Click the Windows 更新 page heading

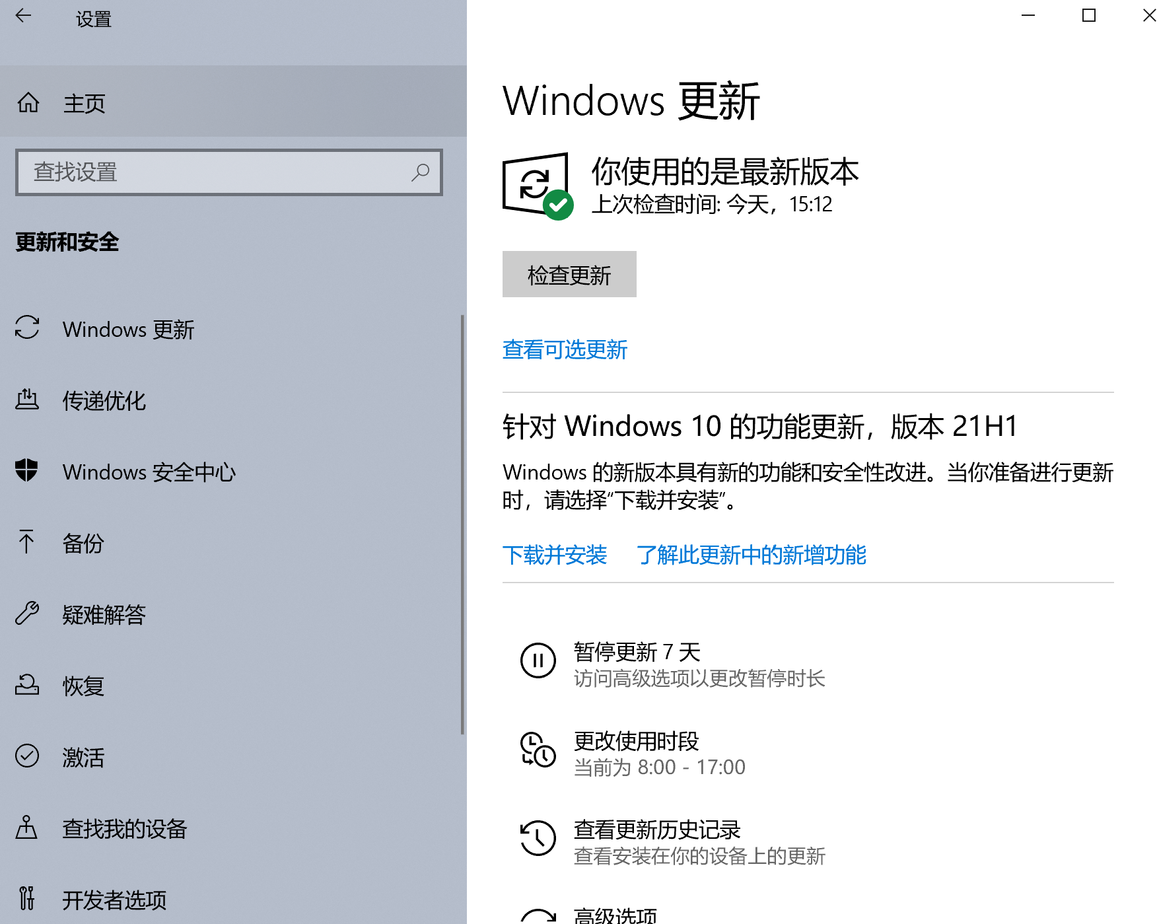point(631,101)
